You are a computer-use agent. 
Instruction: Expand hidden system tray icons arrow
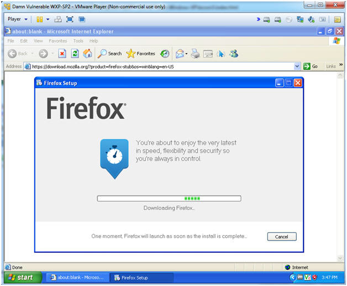[x=293, y=277]
